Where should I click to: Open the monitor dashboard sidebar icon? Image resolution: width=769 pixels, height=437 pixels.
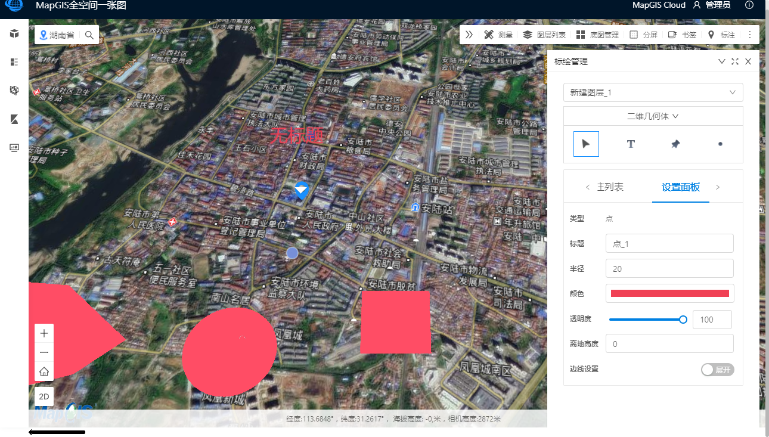pos(14,148)
